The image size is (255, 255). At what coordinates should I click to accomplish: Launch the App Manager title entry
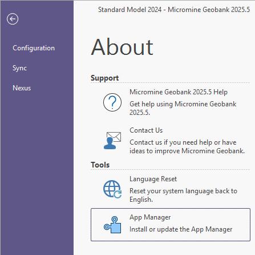[150, 217]
